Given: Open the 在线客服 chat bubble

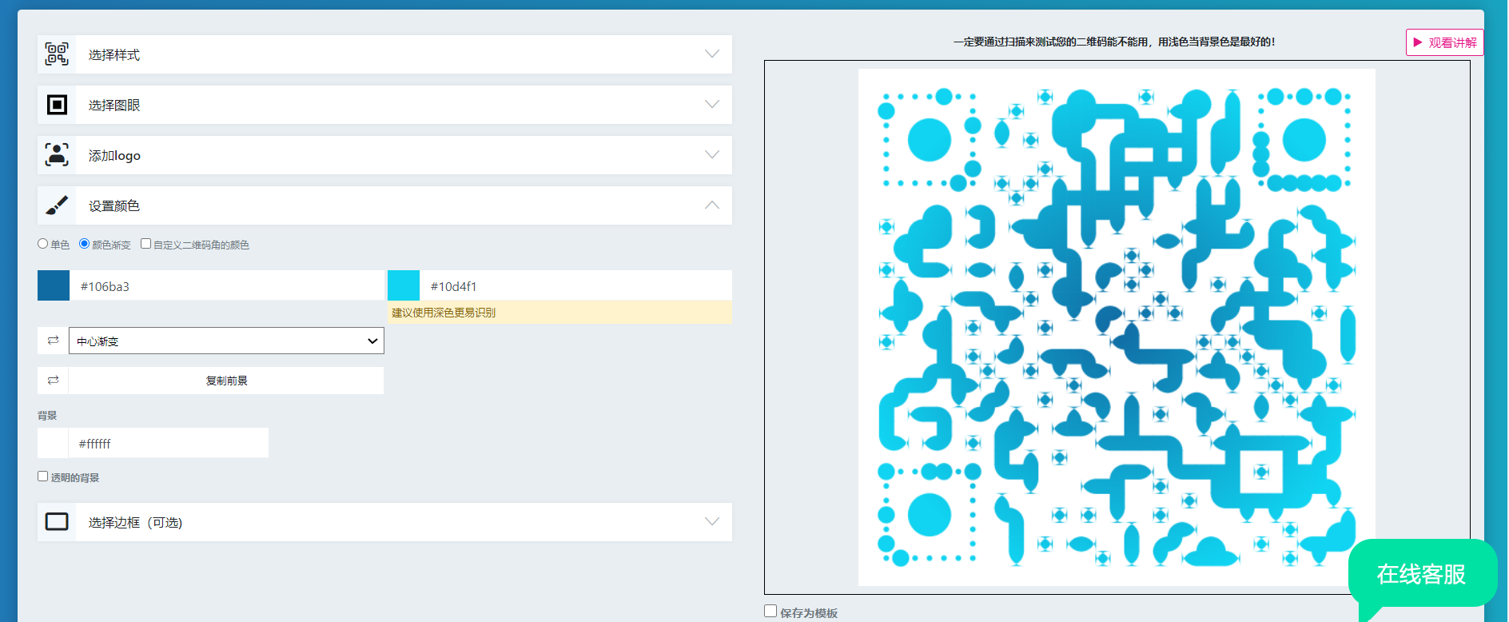Looking at the screenshot, I should tap(1422, 574).
